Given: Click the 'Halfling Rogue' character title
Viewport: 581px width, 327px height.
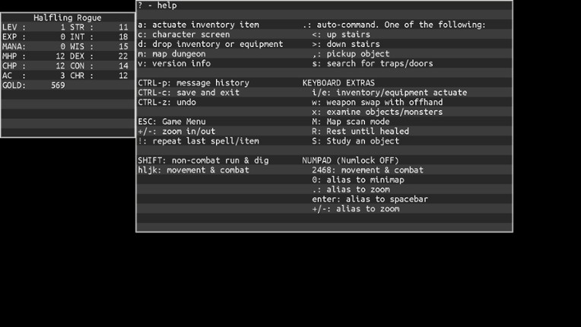Looking at the screenshot, I should coord(68,17).
